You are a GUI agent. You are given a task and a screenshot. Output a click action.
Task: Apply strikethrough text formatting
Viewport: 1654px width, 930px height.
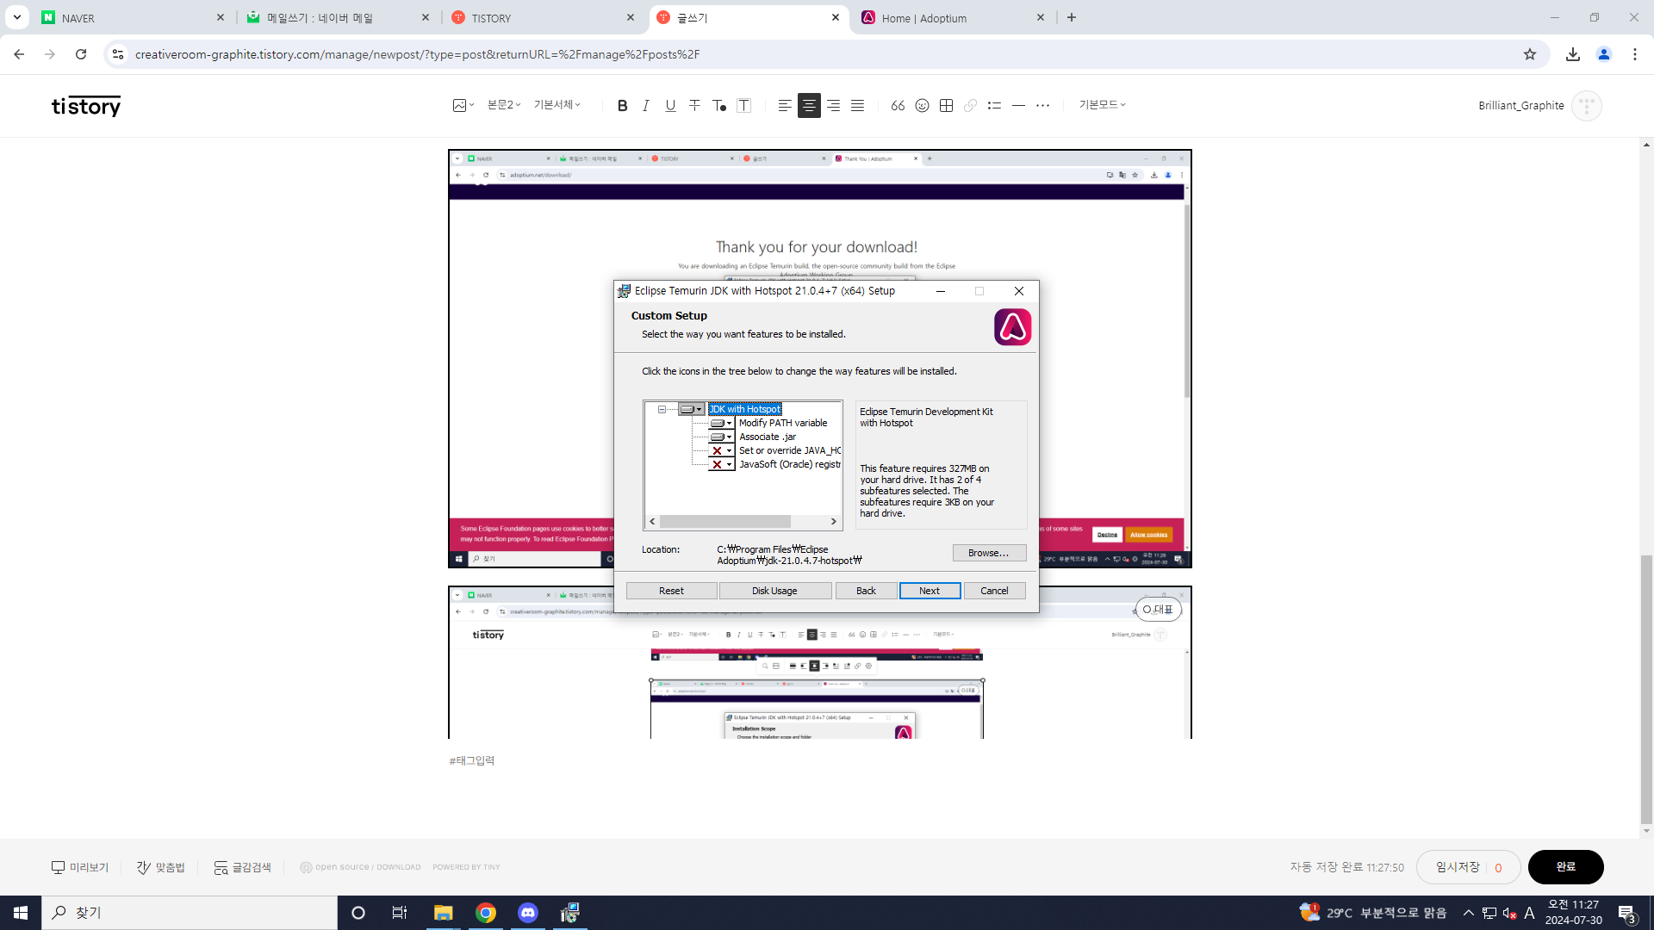click(x=694, y=105)
